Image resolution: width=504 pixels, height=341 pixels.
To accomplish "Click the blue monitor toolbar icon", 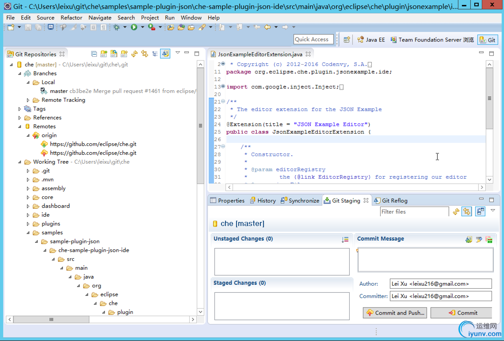I will point(50,27).
